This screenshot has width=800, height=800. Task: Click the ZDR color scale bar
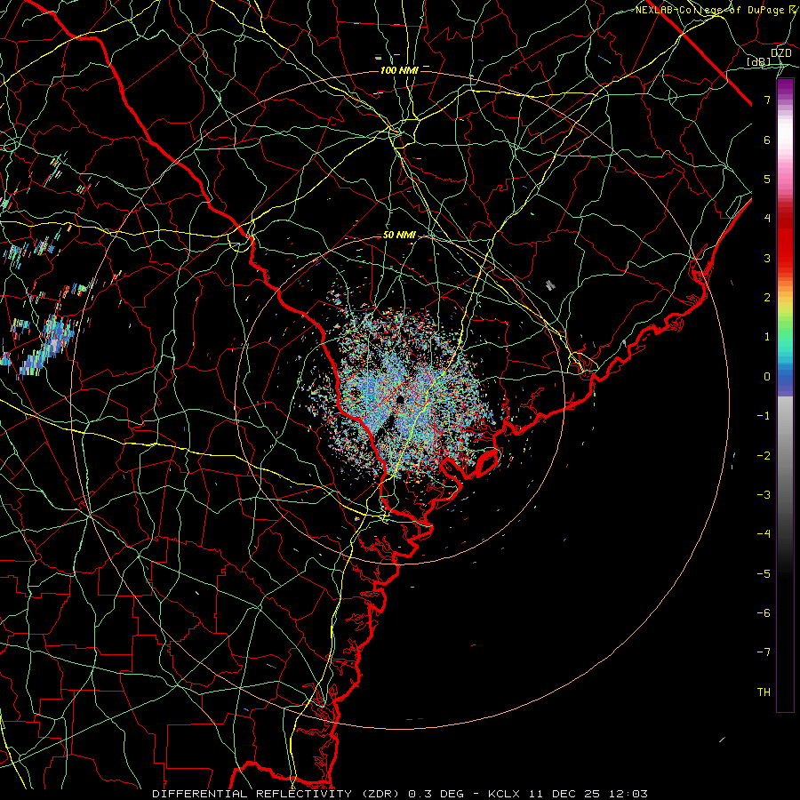pyautogui.click(x=785, y=396)
